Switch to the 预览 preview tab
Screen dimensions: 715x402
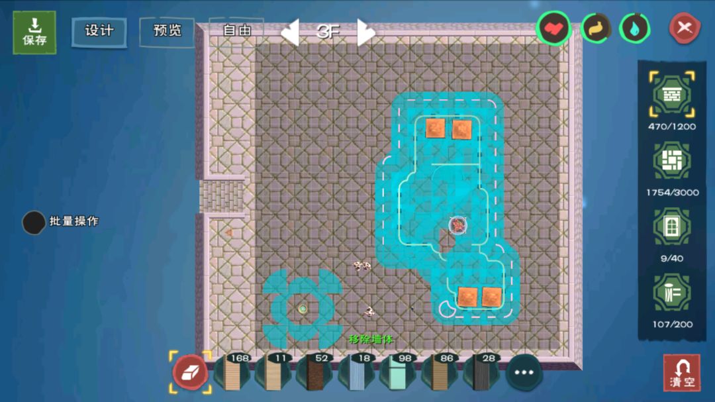167,31
